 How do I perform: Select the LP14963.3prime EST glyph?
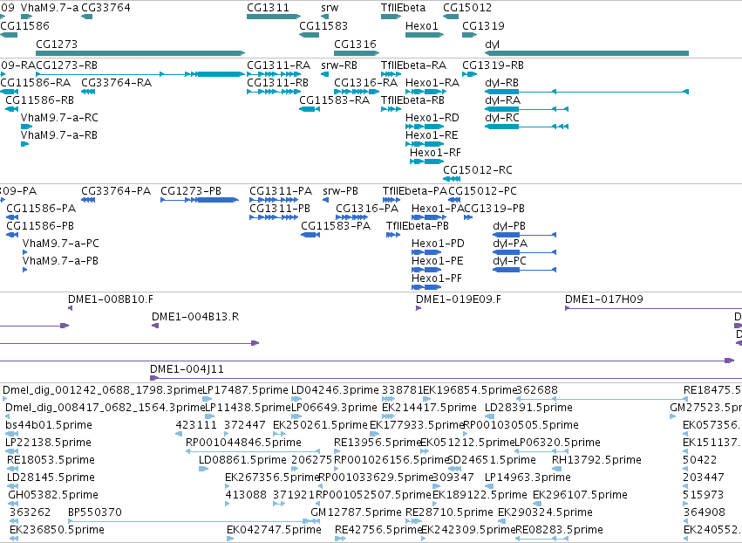point(490,486)
